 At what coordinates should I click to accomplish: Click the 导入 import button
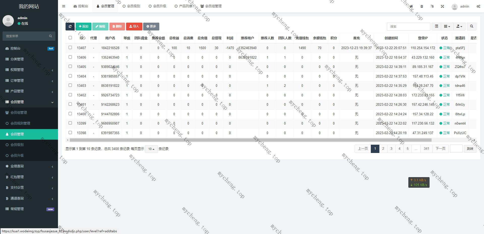click(x=134, y=26)
